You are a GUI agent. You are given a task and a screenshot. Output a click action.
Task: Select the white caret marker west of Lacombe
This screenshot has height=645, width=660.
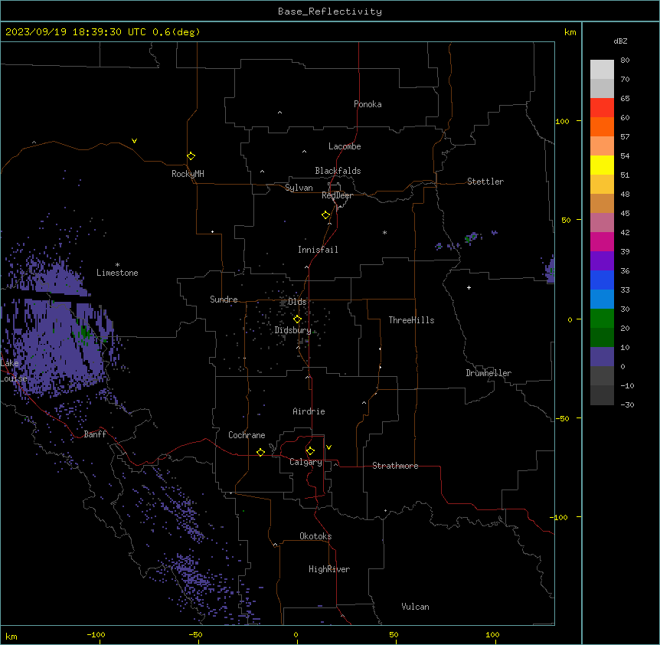(304, 152)
